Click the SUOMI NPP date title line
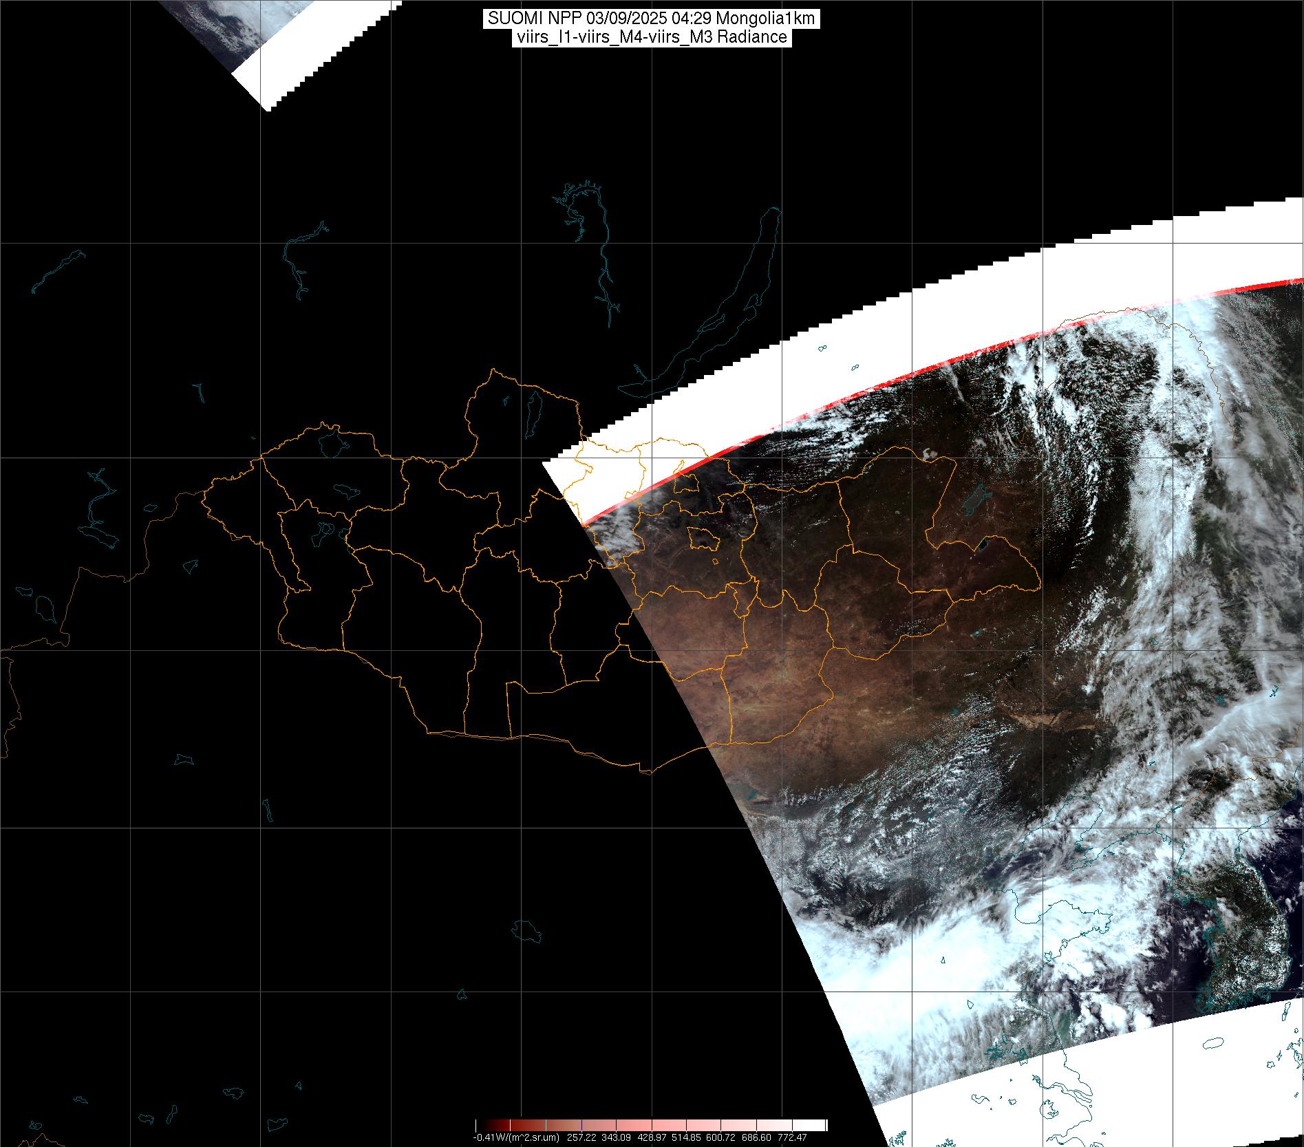The height and width of the screenshot is (1147, 1304). [x=651, y=19]
